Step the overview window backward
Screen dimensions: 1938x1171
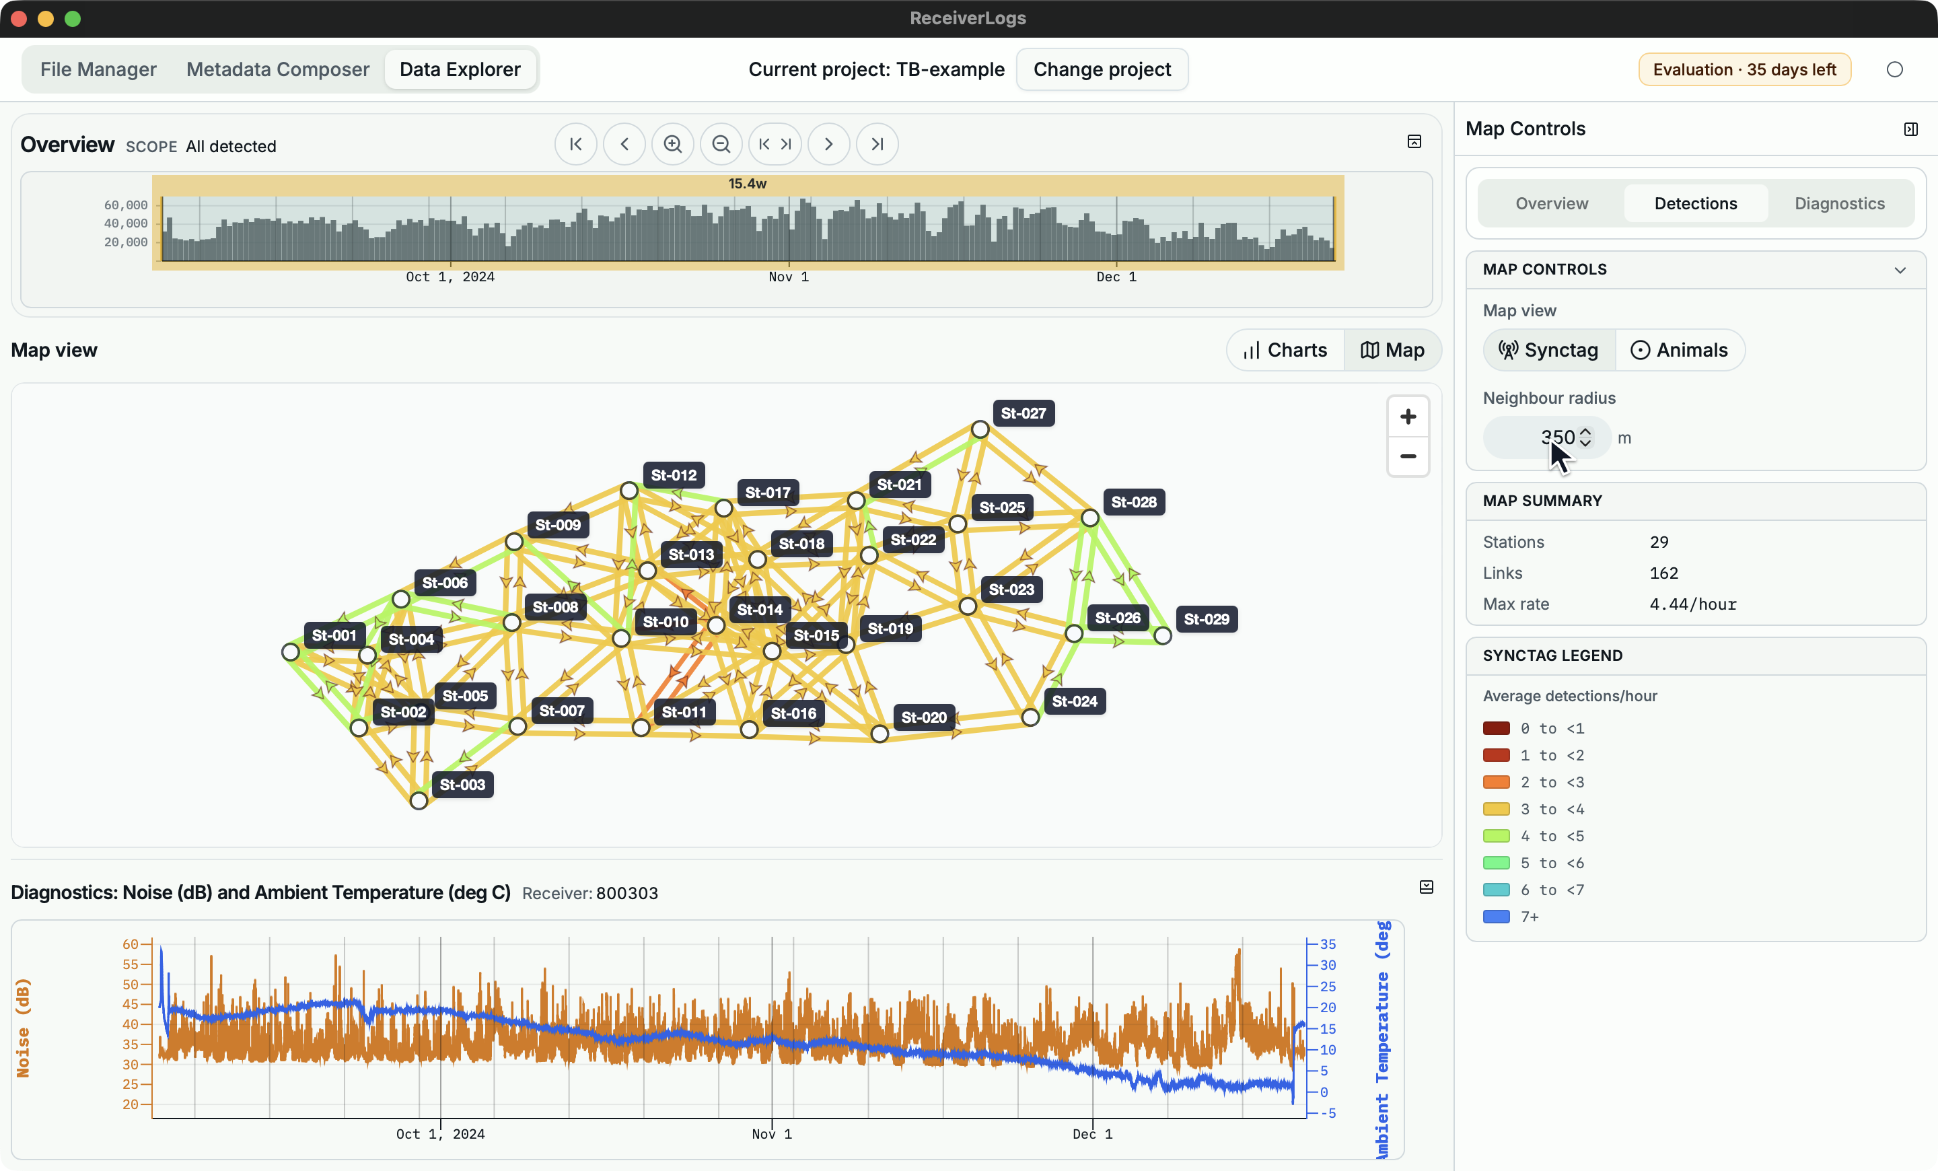pos(624,144)
